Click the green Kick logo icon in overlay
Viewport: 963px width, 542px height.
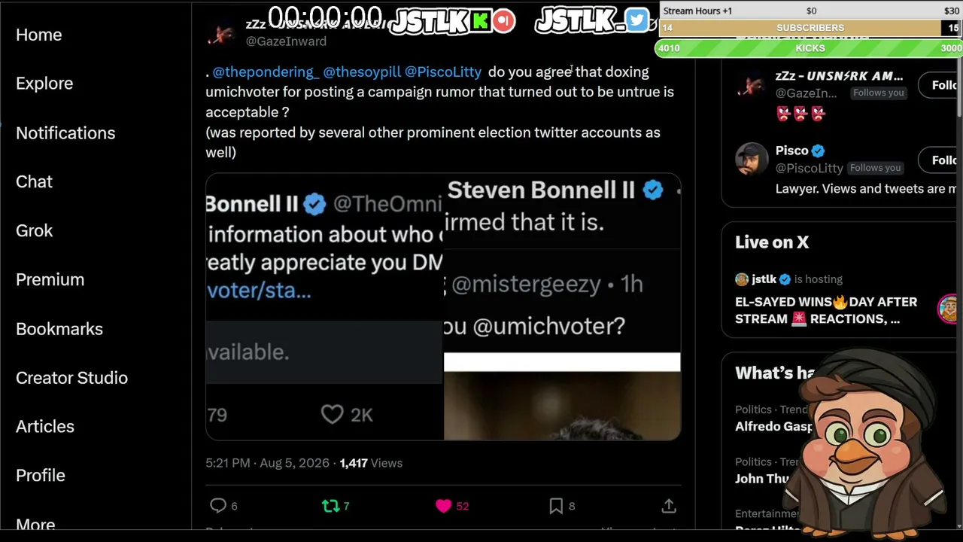[480, 20]
